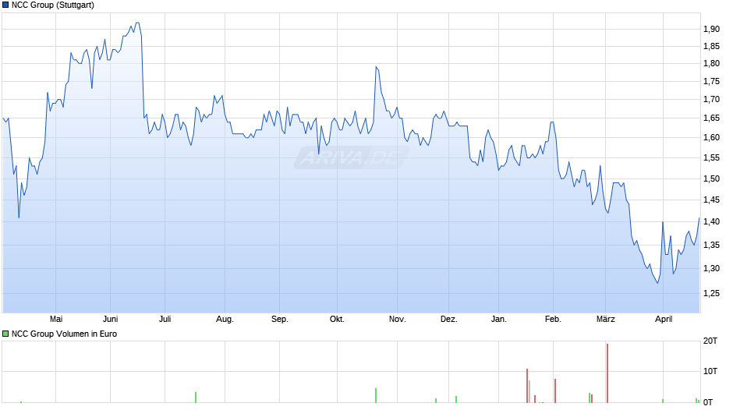Click the 'Feb.' month label
The width and height of the screenshot is (733, 410).
point(553,319)
